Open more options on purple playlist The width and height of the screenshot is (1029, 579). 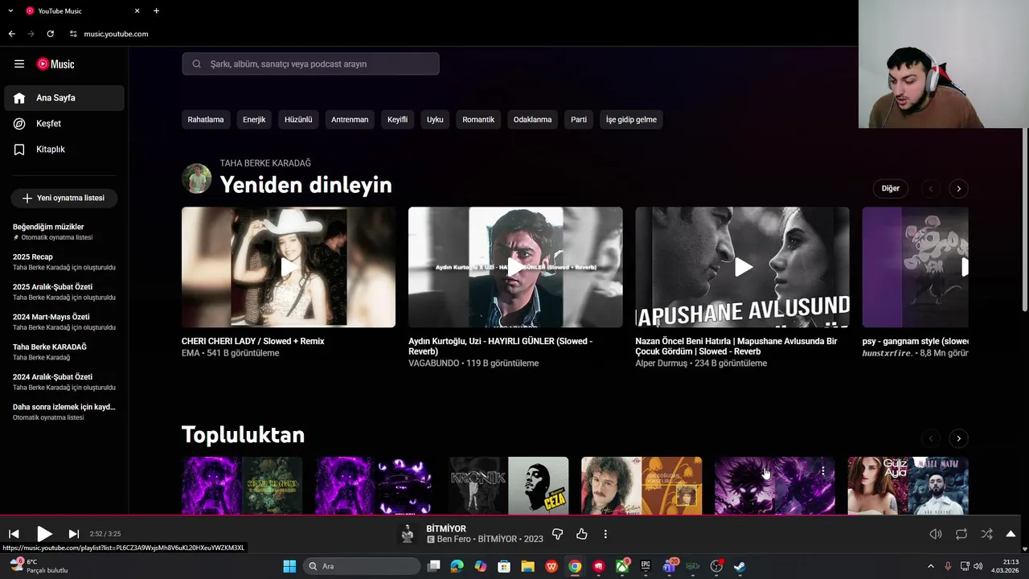point(822,471)
